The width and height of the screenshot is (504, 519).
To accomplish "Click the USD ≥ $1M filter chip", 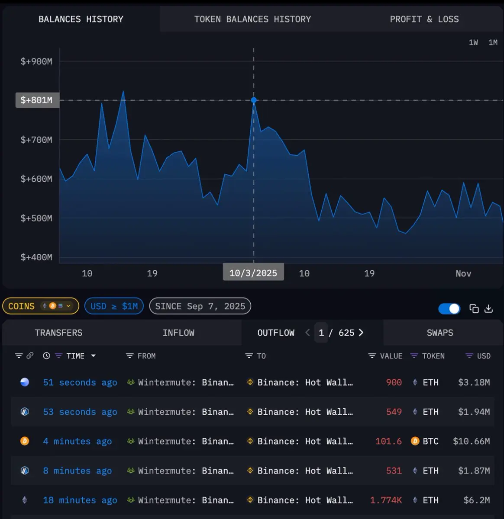I will pos(114,306).
